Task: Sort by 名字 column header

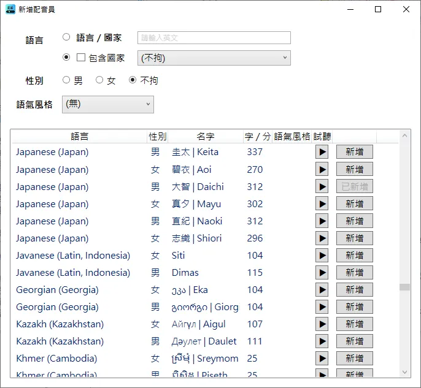Action: 206,137
